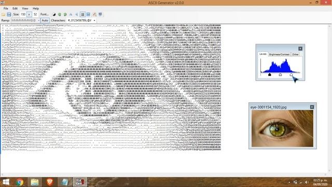
Task: Toggle the highlighted gray view mode button
Action: pos(82,15)
